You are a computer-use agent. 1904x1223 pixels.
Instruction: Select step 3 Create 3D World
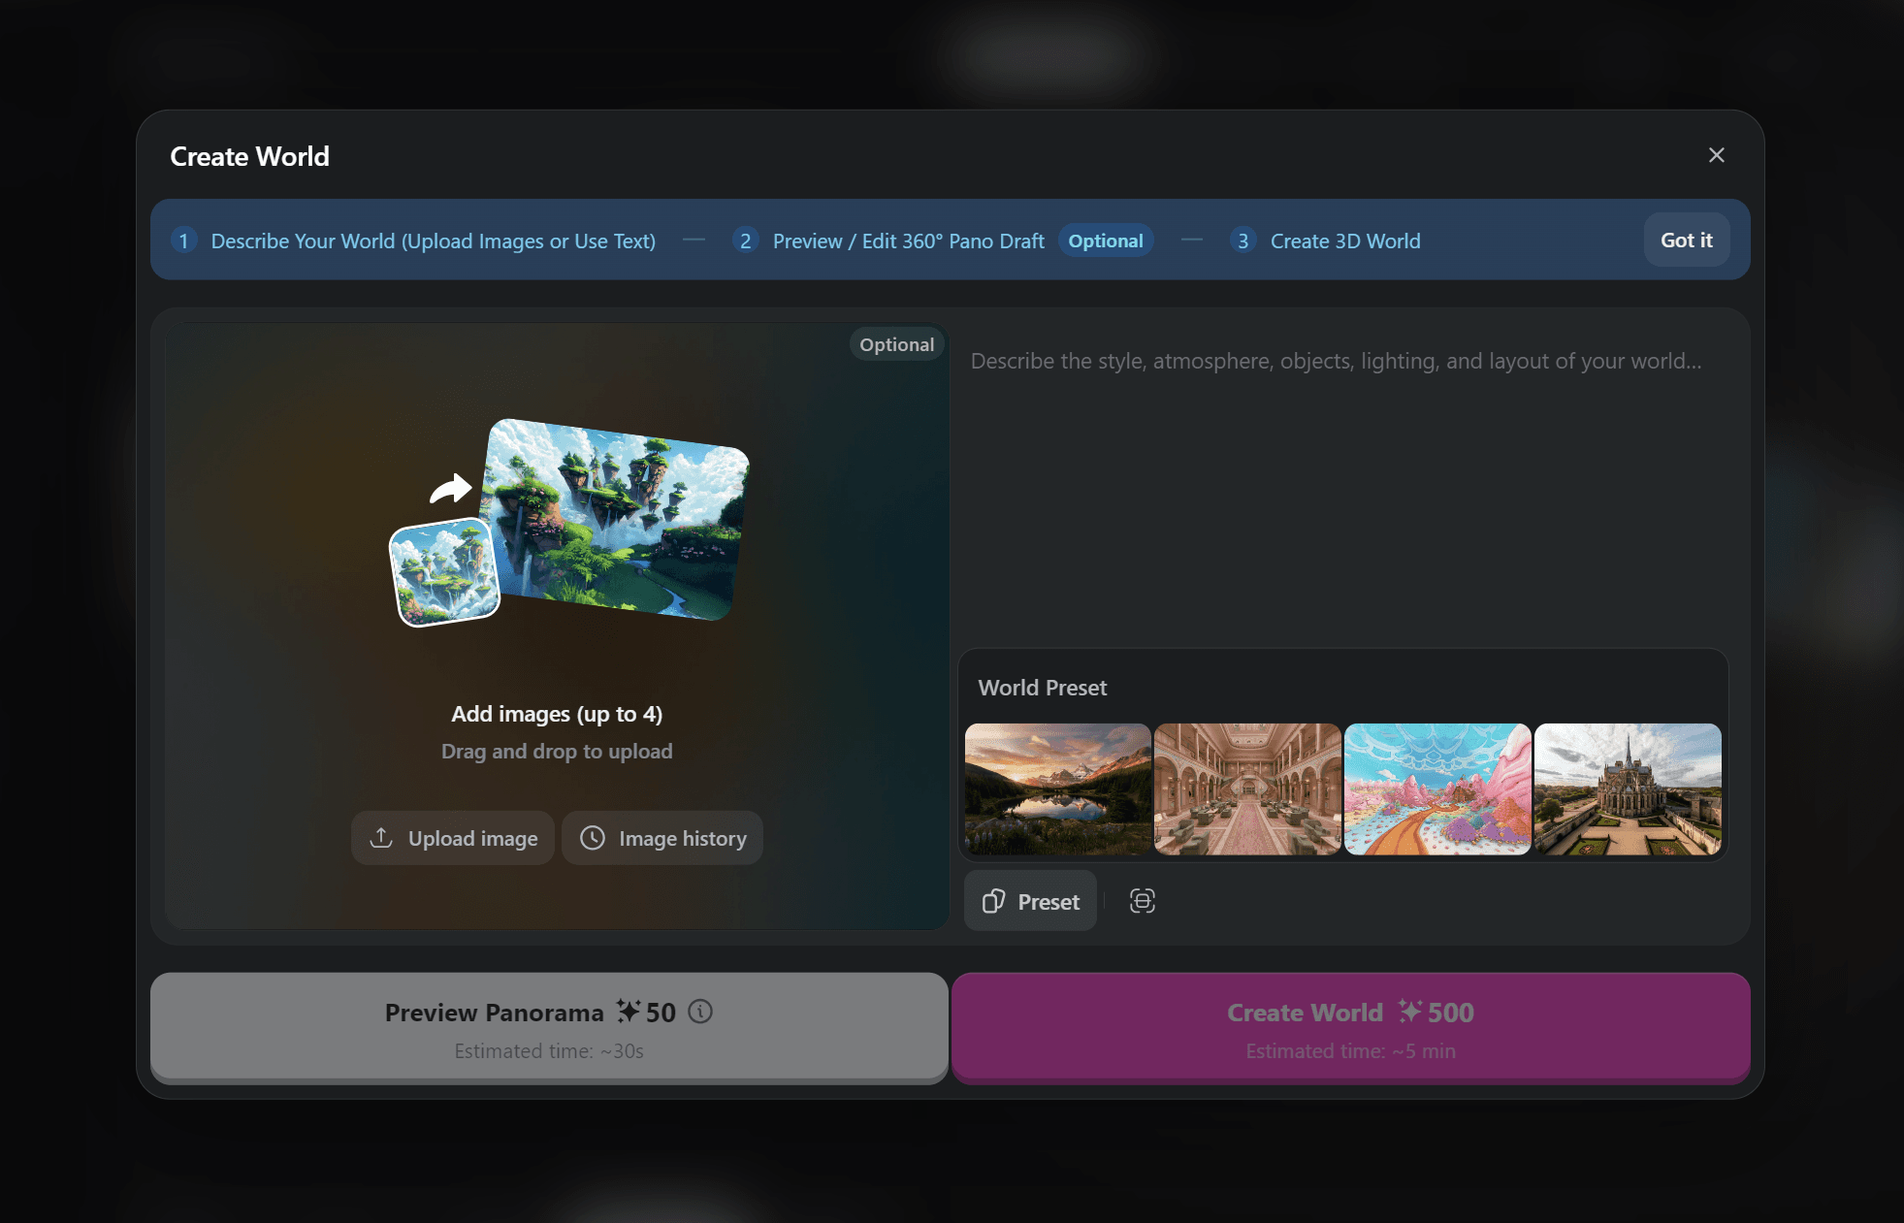pyautogui.click(x=1325, y=241)
